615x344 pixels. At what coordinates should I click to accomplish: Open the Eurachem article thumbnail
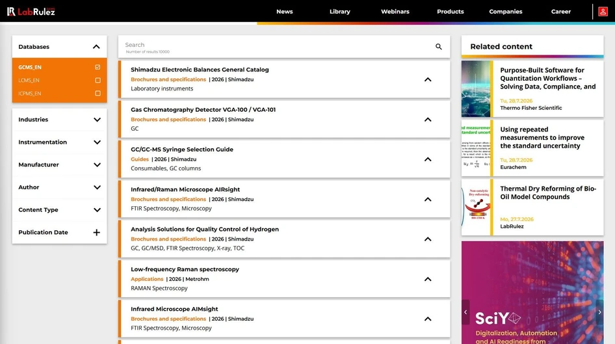(x=476, y=148)
